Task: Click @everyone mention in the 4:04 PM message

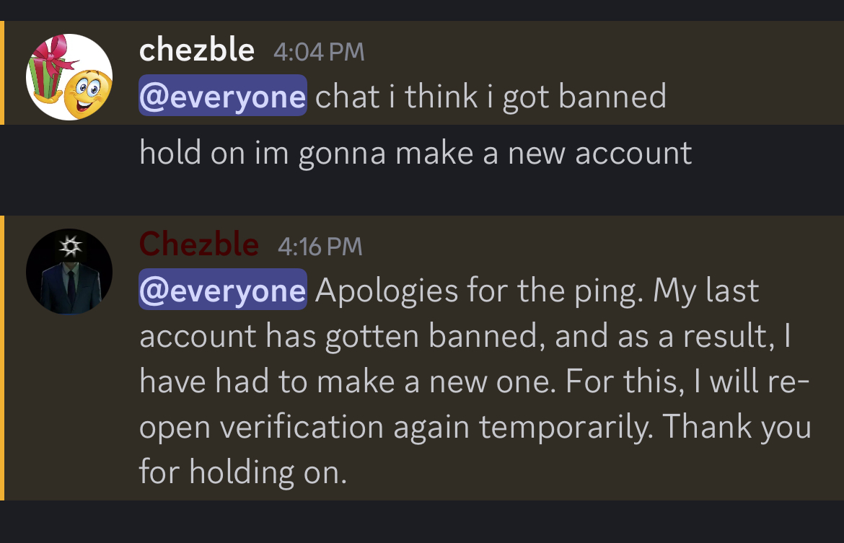Action: click(222, 97)
